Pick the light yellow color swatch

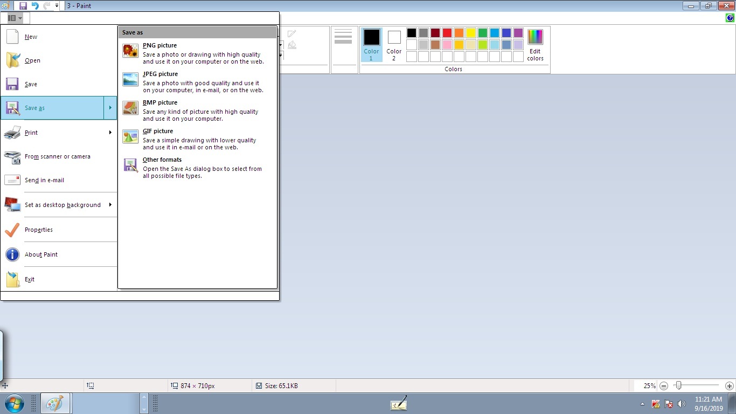click(471, 45)
